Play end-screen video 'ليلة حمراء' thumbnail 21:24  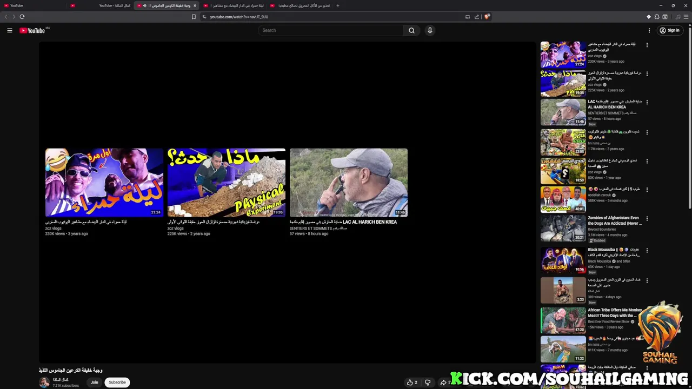[104, 183]
